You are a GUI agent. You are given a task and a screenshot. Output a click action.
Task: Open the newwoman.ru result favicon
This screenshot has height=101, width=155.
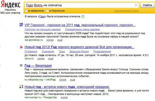[21, 87]
